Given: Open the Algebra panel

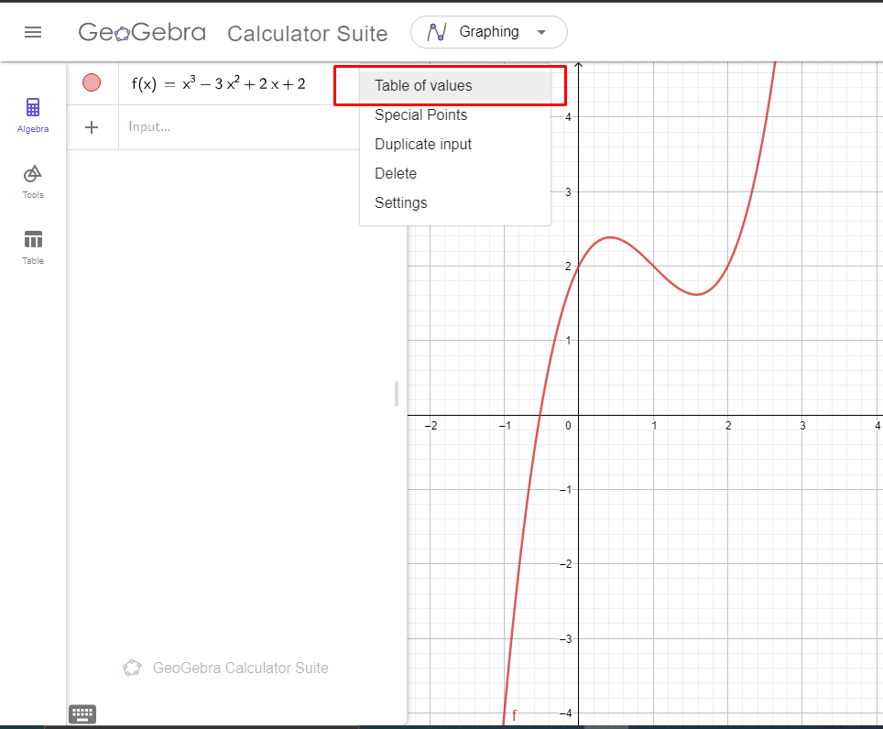Looking at the screenshot, I should (x=32, y=114).
